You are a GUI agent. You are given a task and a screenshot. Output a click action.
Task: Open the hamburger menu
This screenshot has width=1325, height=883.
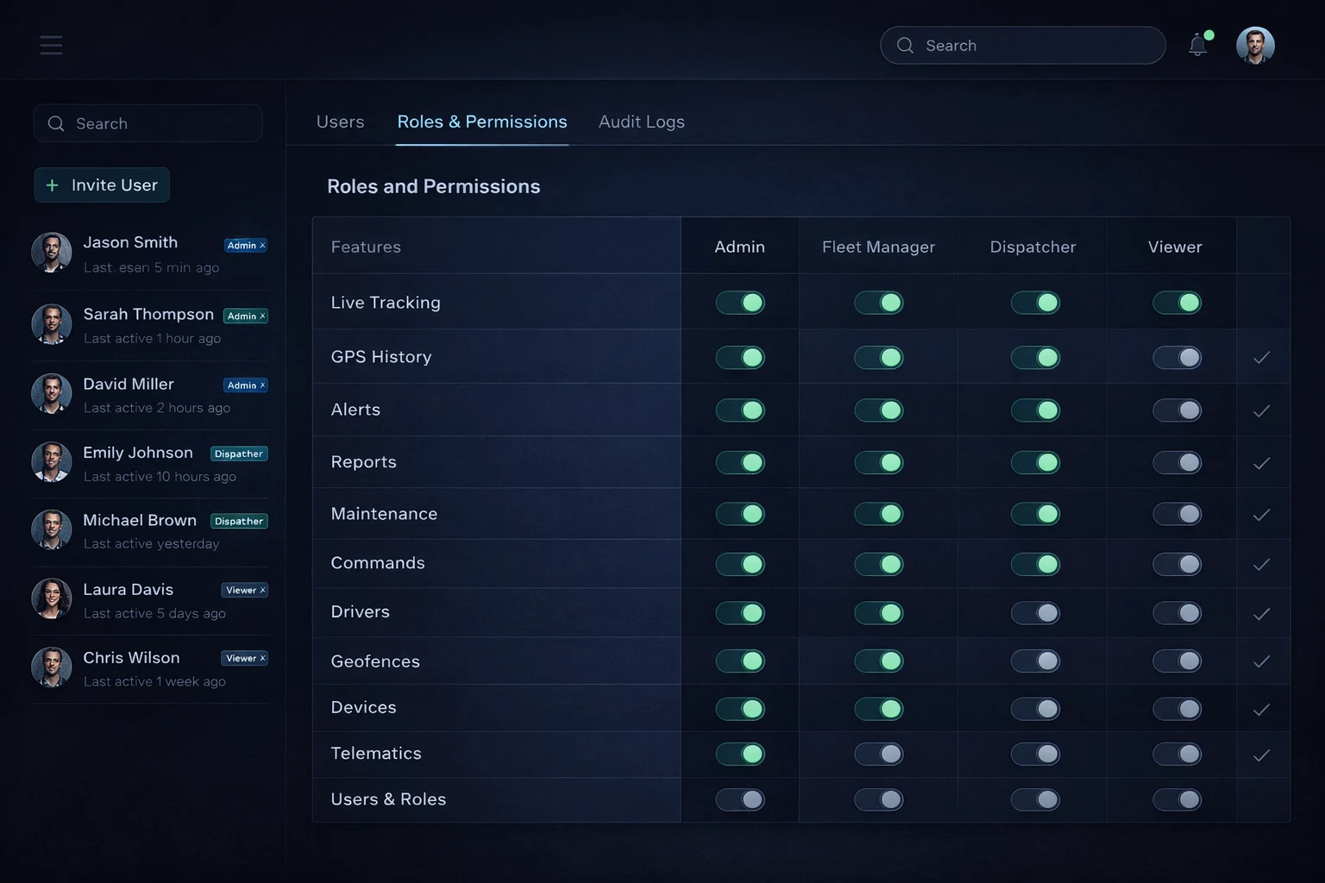click(x=51, y=45)
